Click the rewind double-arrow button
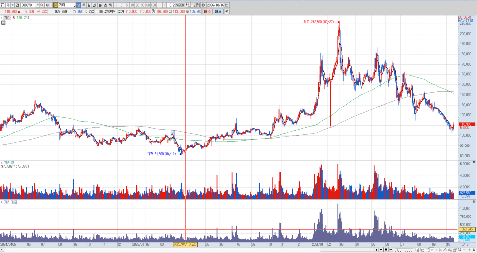 click(381, 250)
